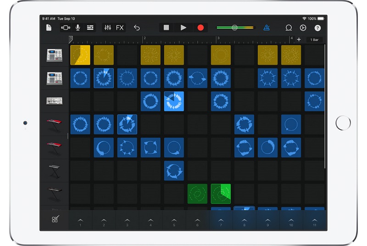Screen dimensions: 367x246
Task: Open the FX panel
Action: [120, 28]
